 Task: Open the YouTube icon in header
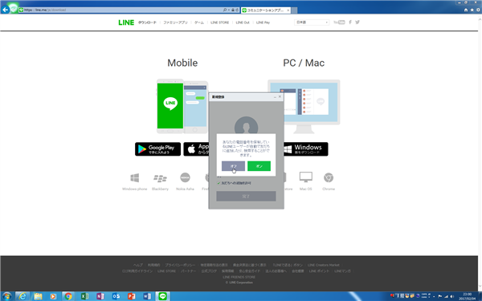coord(339,22)
